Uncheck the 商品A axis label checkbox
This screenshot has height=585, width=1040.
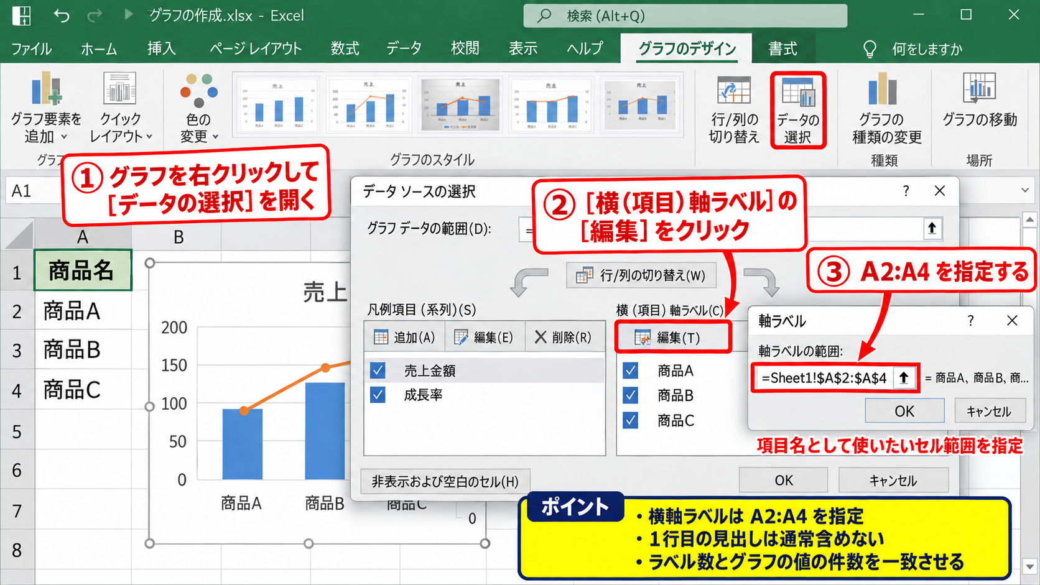click(630, 371)
